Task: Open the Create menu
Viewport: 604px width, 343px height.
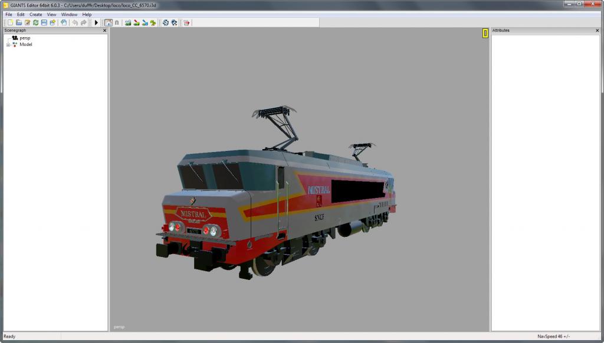Action: click(36, 15)
